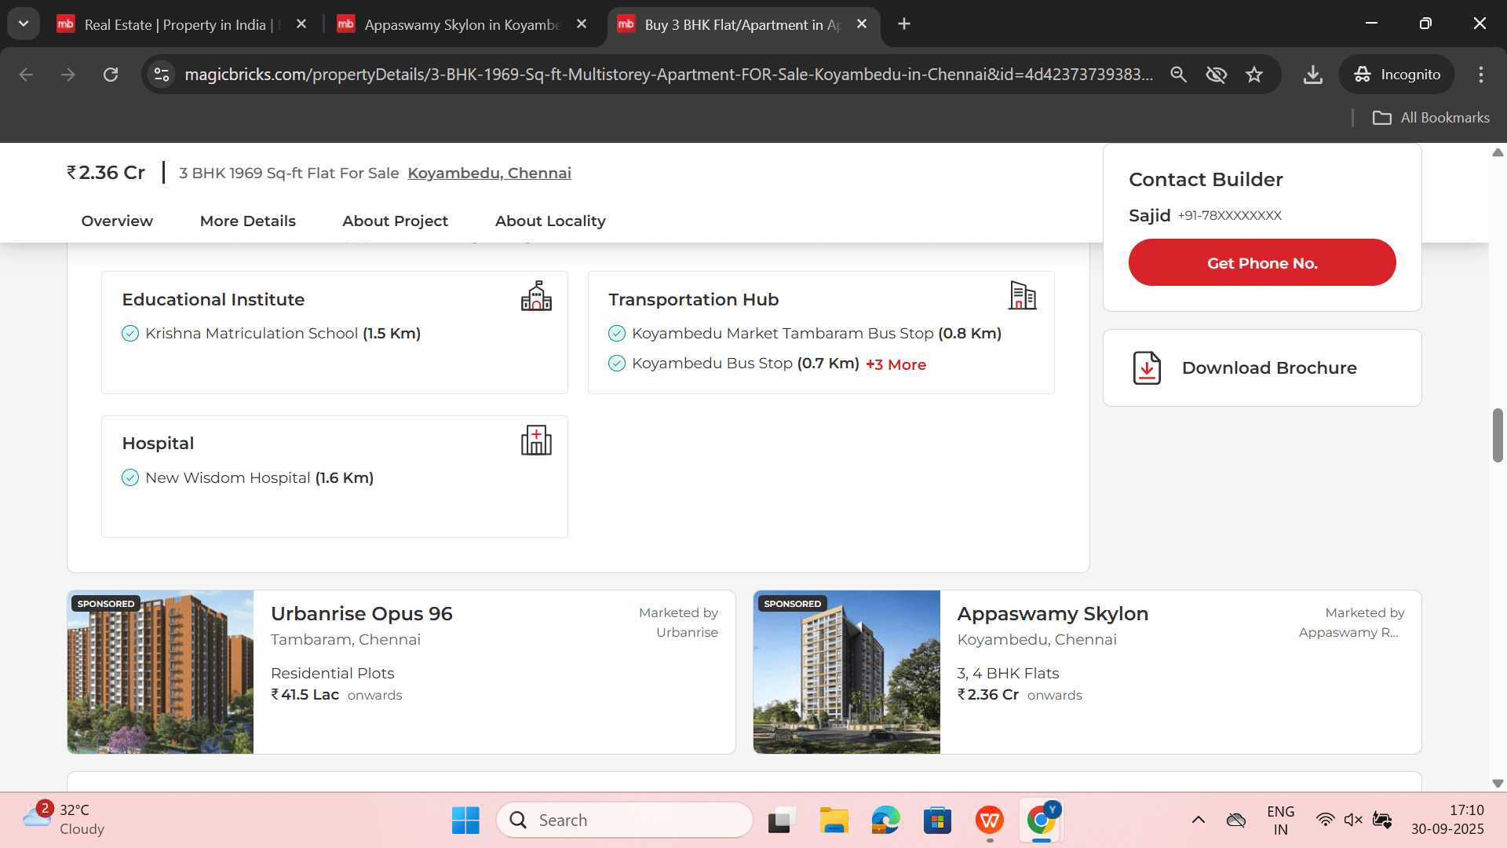Bookmark this page with the star icon
The height and width of the screenshot is (848, 1507).
tap(1254, 75)
